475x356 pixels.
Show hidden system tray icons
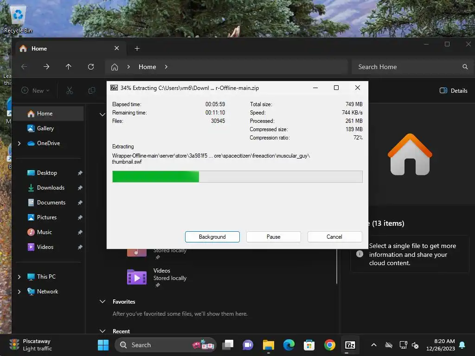[x=374, y=345]
